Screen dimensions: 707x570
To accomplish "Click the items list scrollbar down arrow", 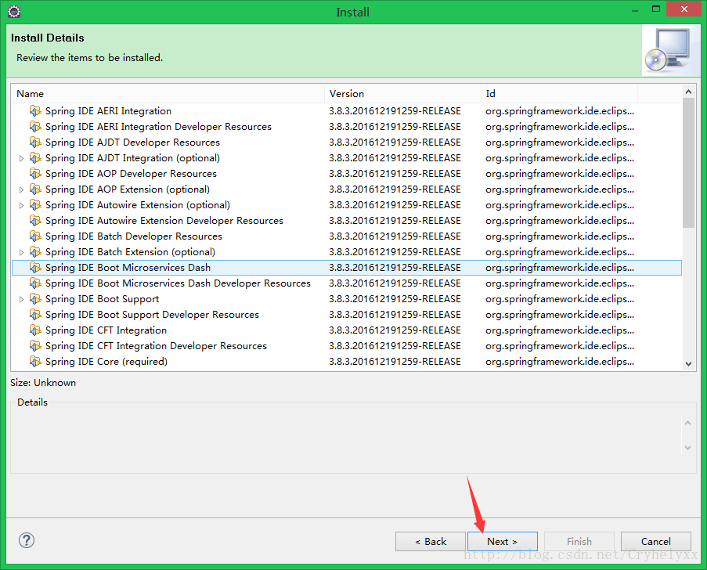I will point(688,364).
